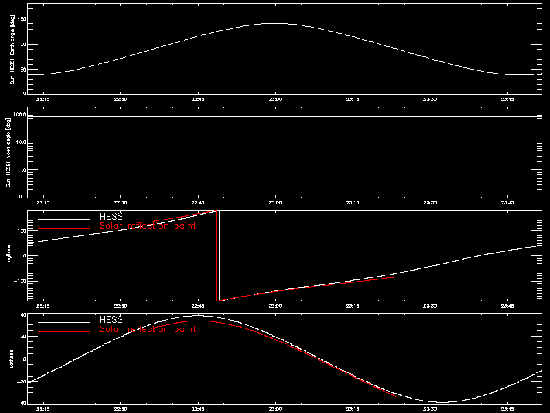Select the HESSI legend label in Latitude plot

pos(112,320)
